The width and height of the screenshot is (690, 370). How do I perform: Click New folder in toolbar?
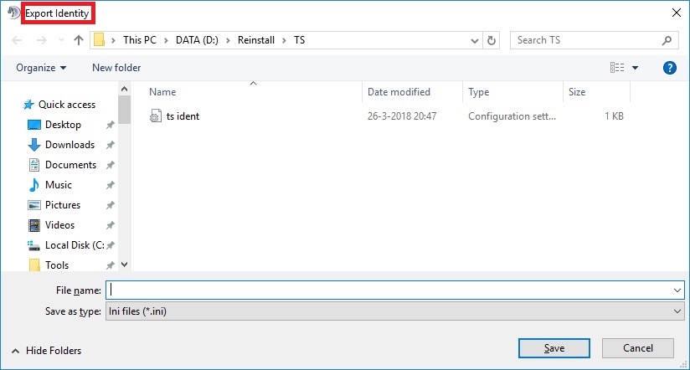(116, 68)
